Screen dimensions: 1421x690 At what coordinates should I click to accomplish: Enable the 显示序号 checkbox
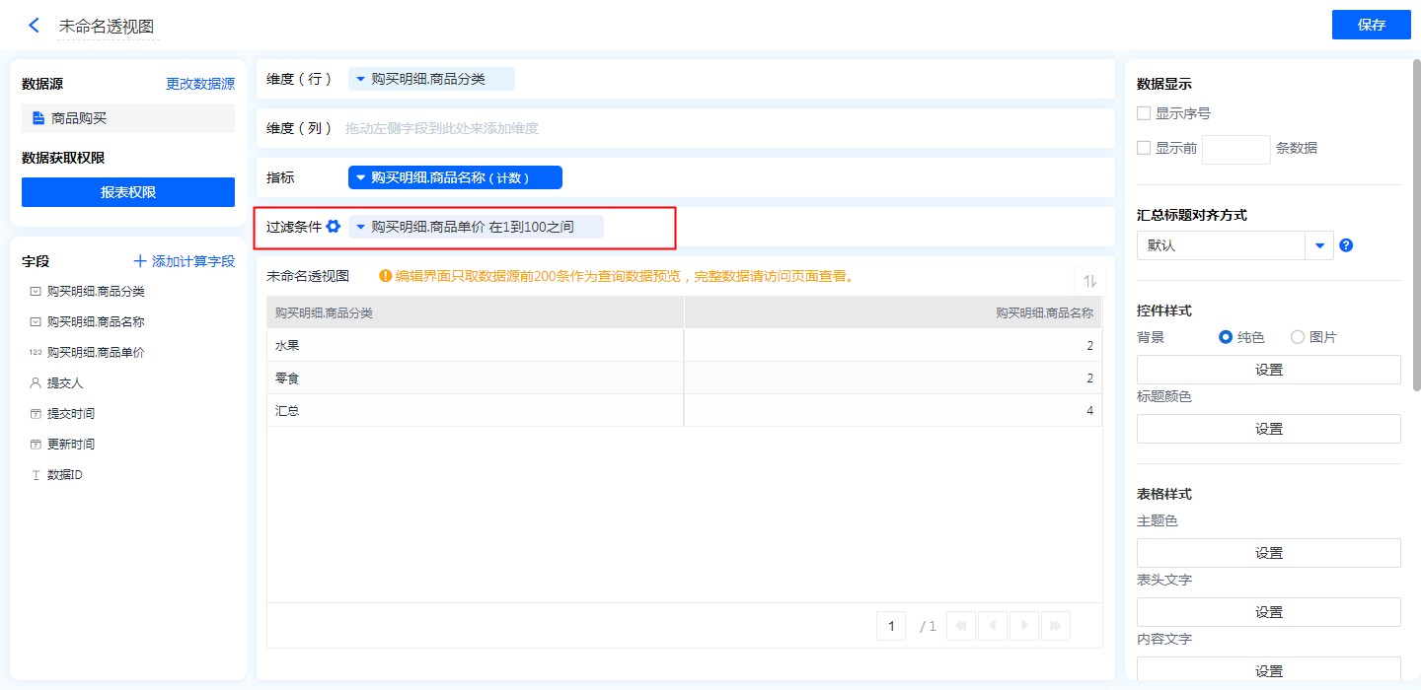[x=1144, y=113]
